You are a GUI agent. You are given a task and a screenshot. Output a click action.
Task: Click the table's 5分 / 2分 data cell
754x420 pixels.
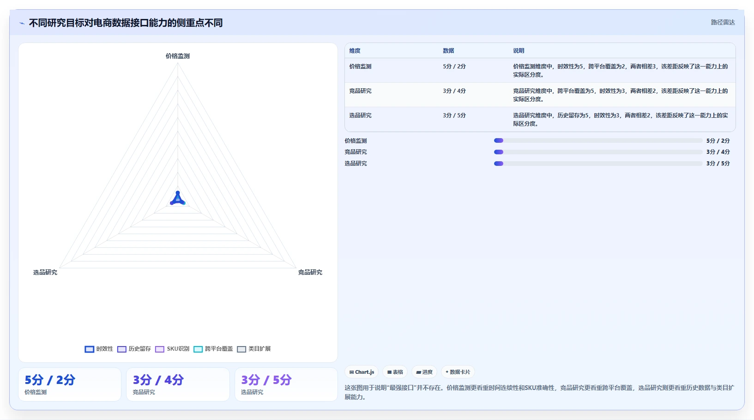454,67
